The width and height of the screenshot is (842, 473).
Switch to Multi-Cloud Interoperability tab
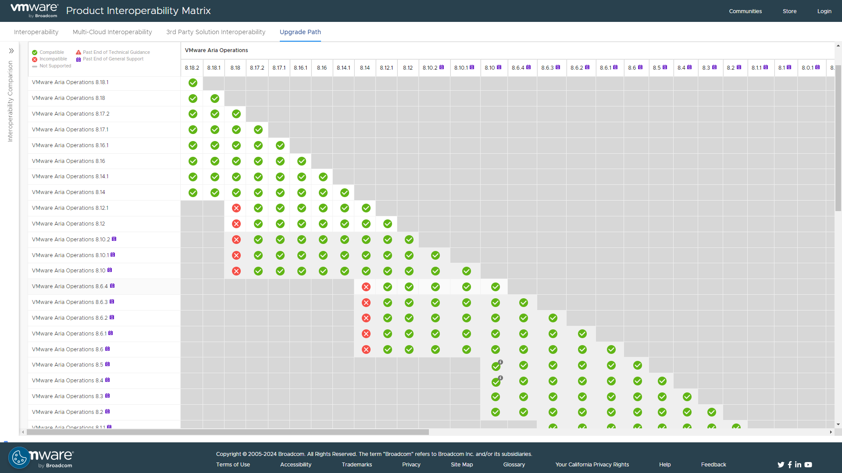(x=112, y=32)
